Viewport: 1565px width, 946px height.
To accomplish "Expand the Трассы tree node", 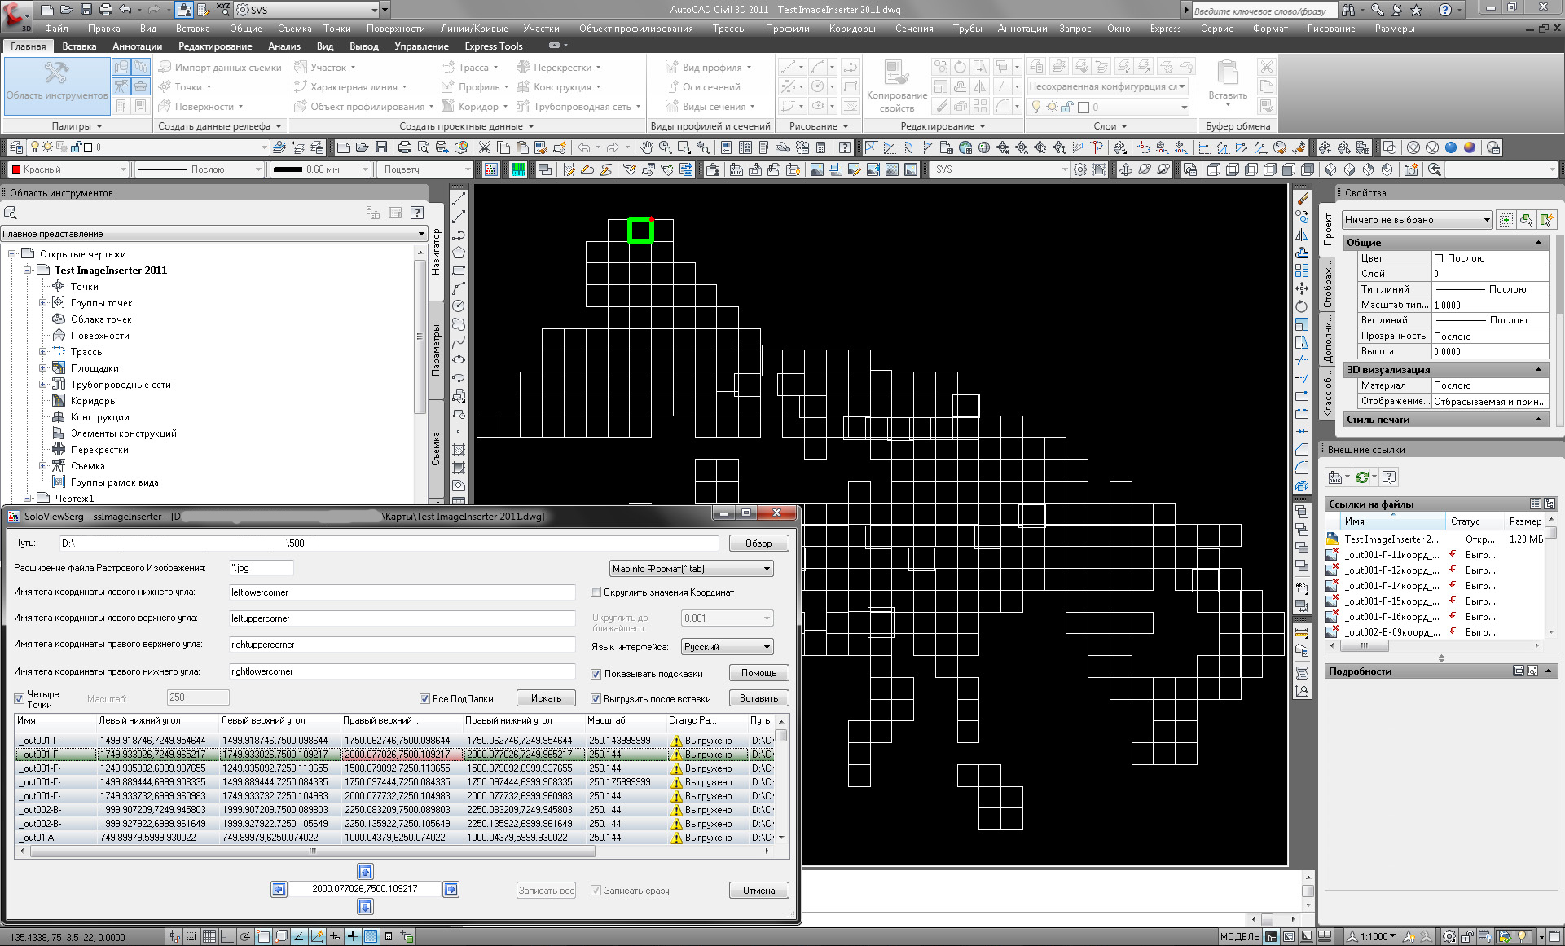I will 43,352.
